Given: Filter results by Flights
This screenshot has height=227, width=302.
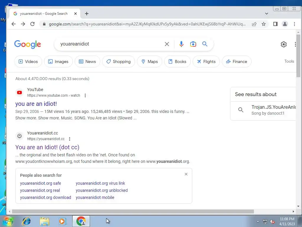Looking at the screenshot, I should coord(206,61).
